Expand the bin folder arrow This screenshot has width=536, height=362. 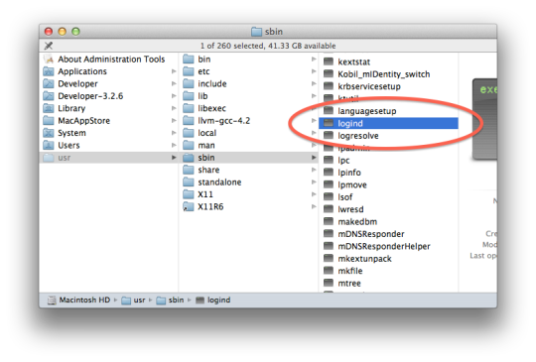pyautogui.click(x=314, y=60)
